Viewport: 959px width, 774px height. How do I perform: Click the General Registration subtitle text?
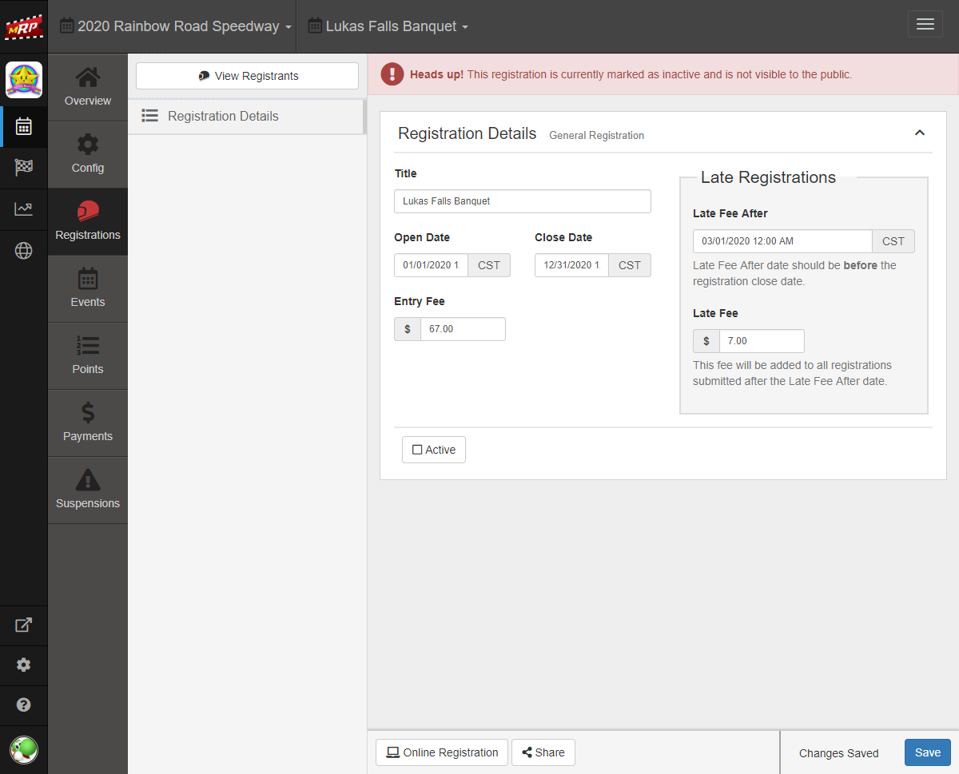tap(596, 136)
